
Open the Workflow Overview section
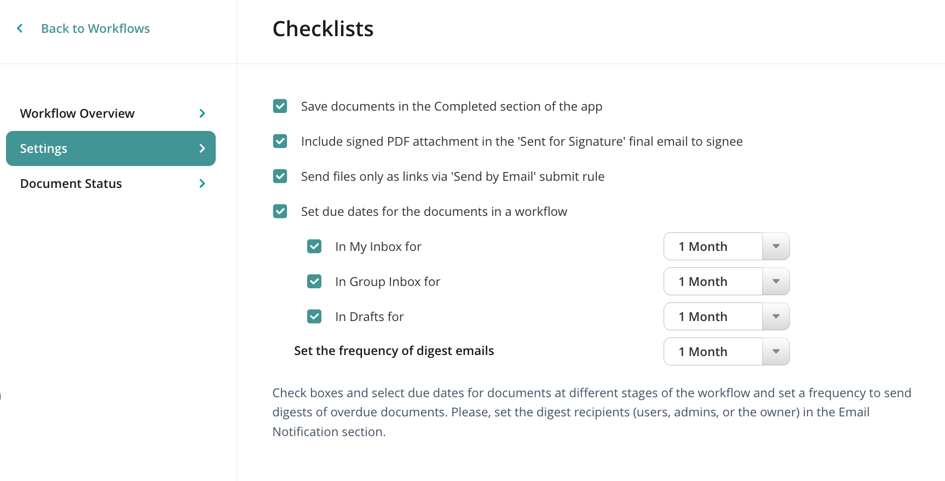pos(77,113)
